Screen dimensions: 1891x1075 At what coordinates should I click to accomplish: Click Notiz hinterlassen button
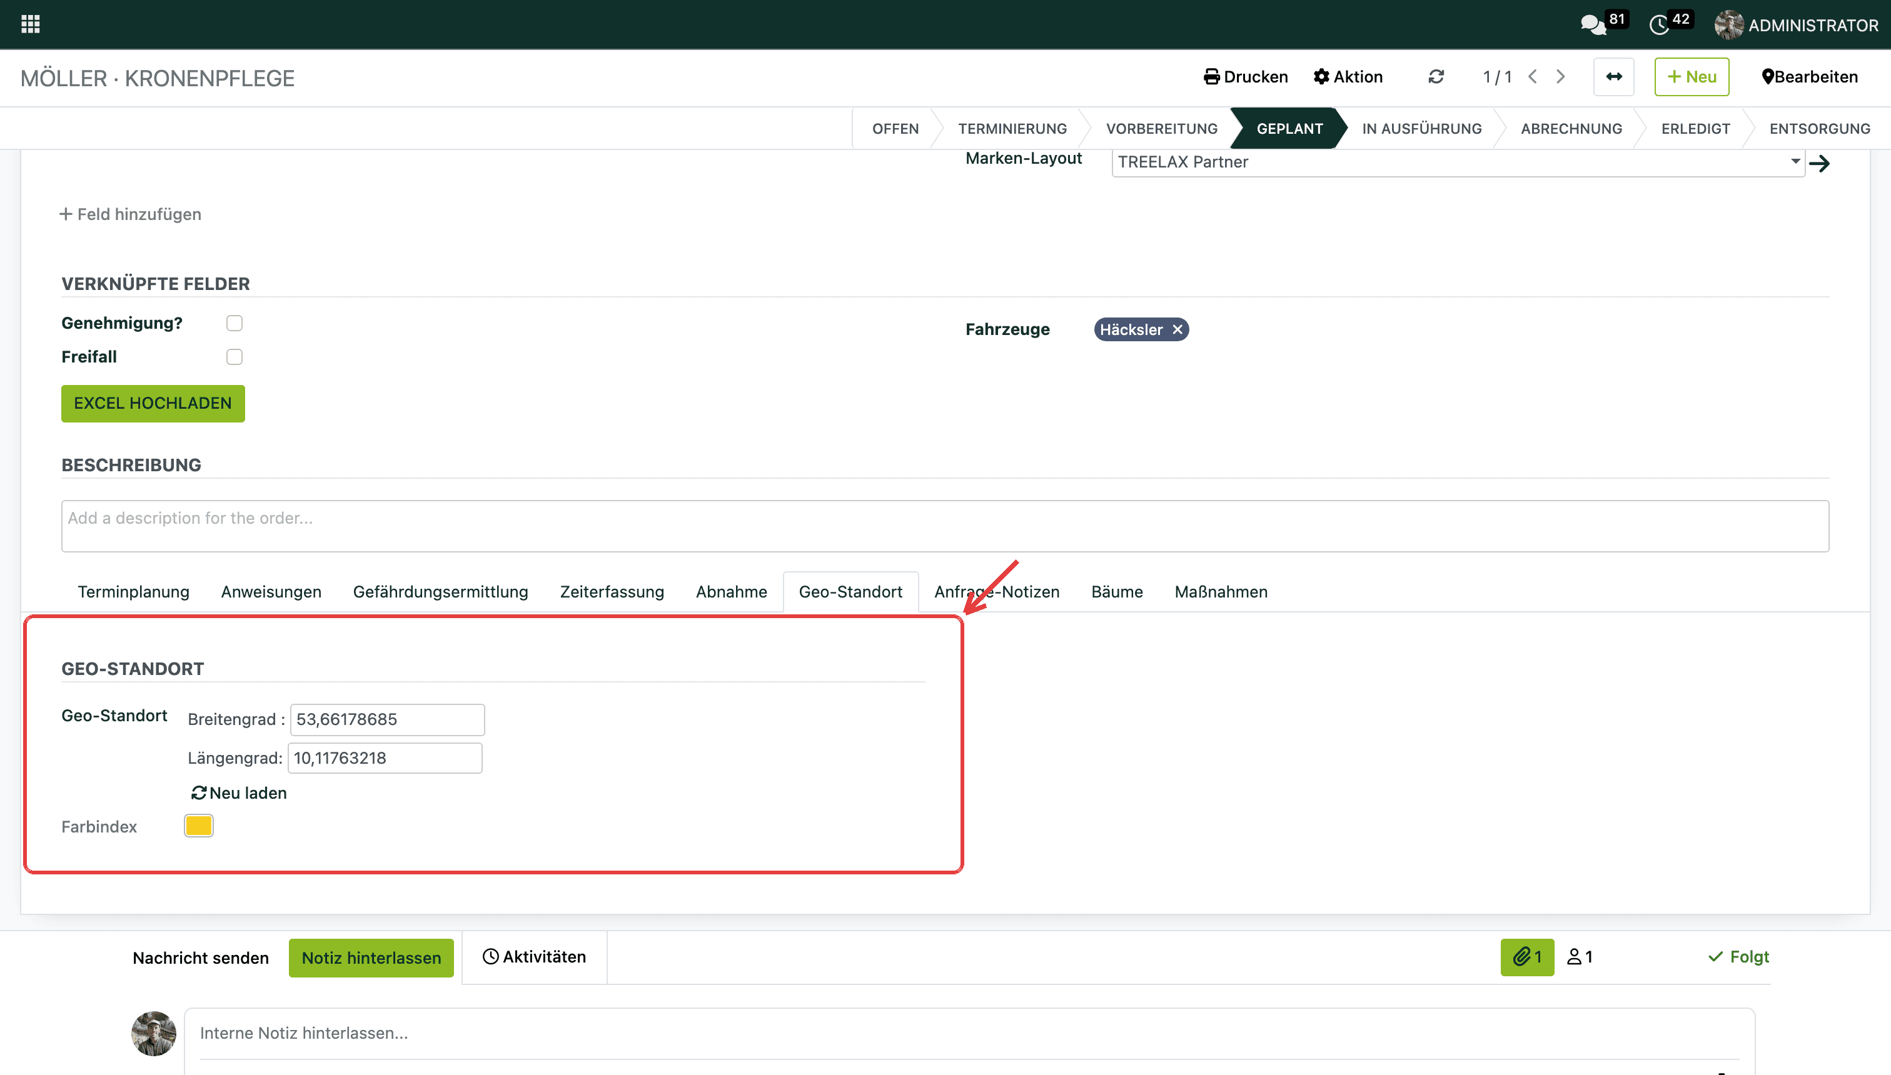(x=371, y=957)
